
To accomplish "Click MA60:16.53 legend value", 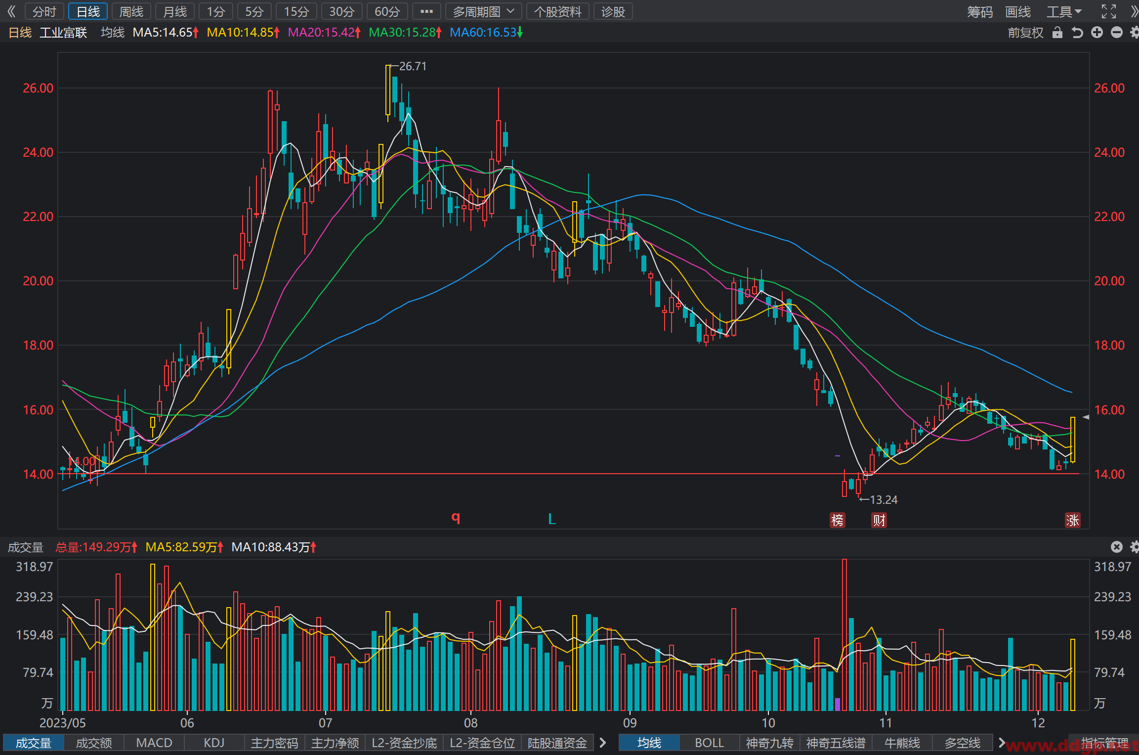I will point(486,33).
